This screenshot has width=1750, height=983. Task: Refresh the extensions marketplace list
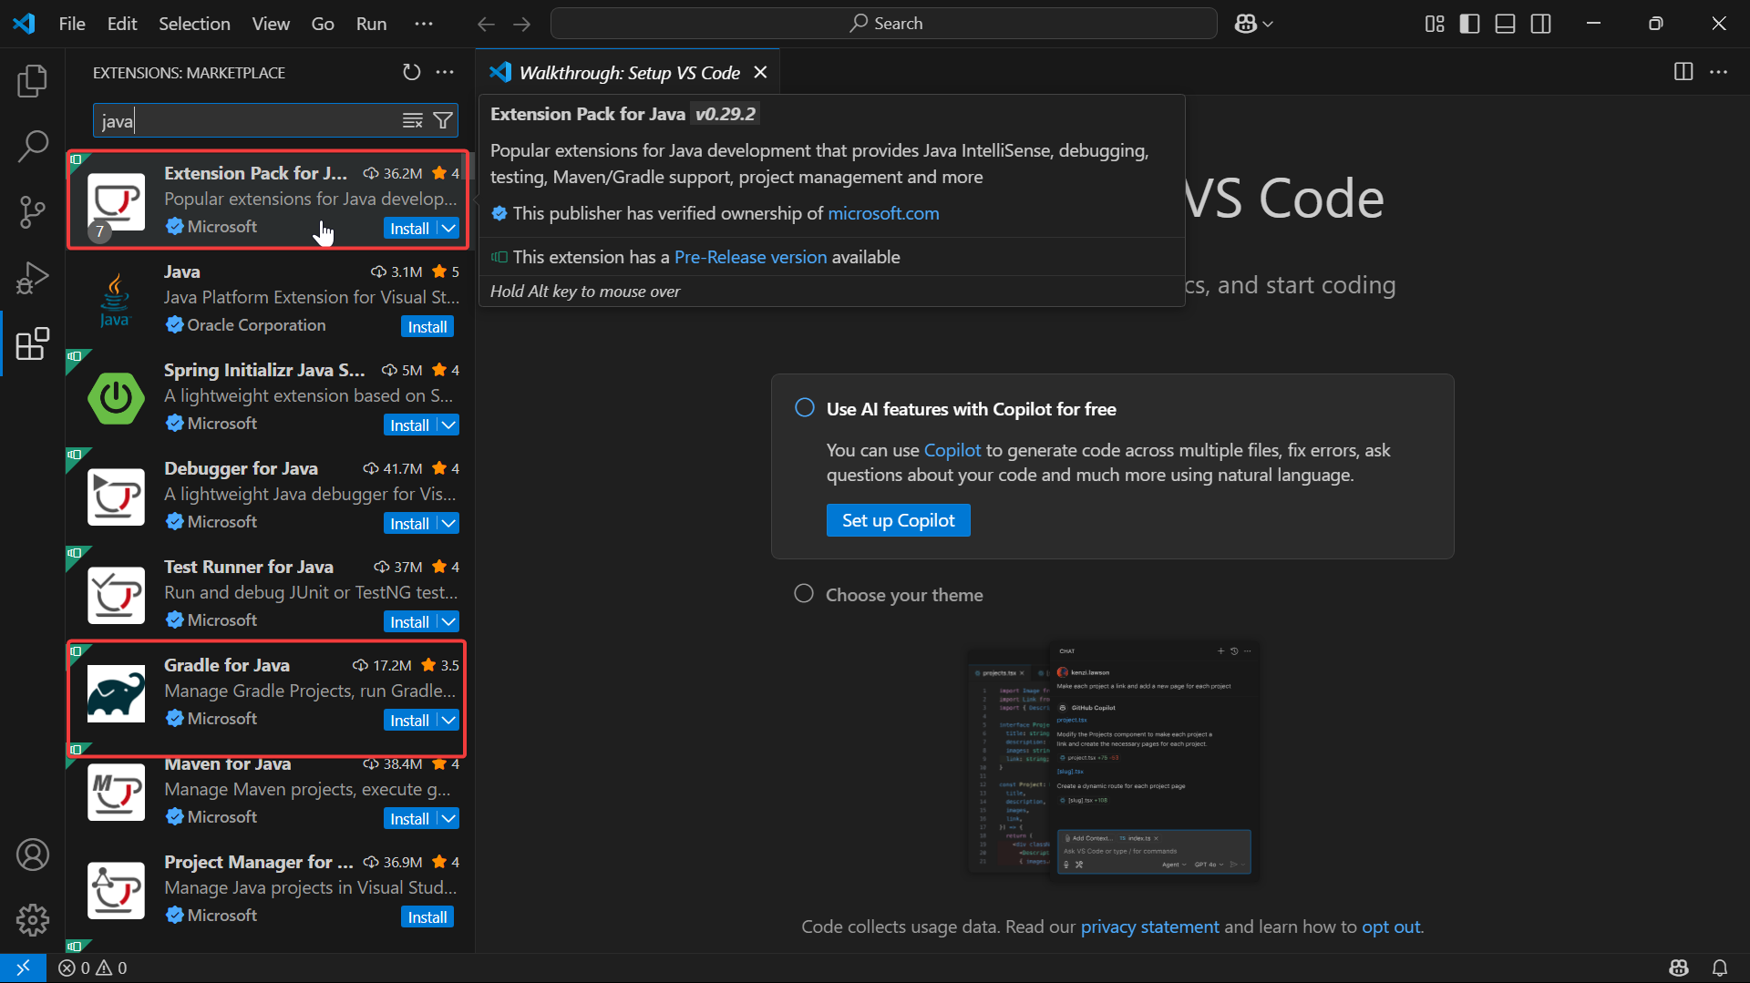tap(412, 73)
